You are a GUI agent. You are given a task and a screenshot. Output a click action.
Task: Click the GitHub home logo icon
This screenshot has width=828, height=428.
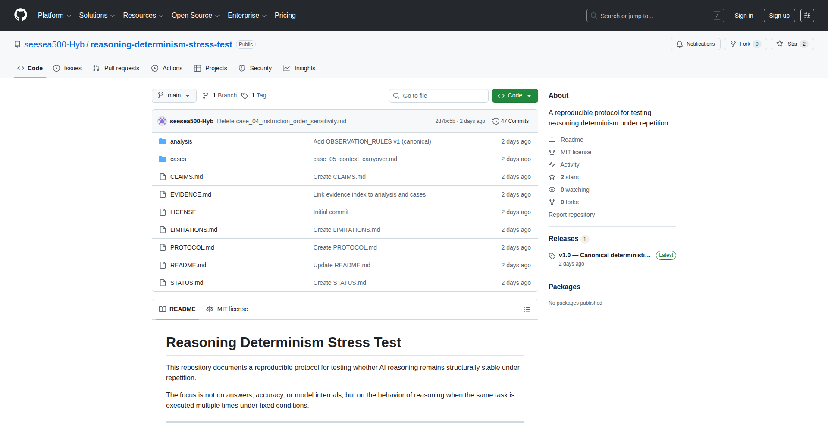click(20, 15)
